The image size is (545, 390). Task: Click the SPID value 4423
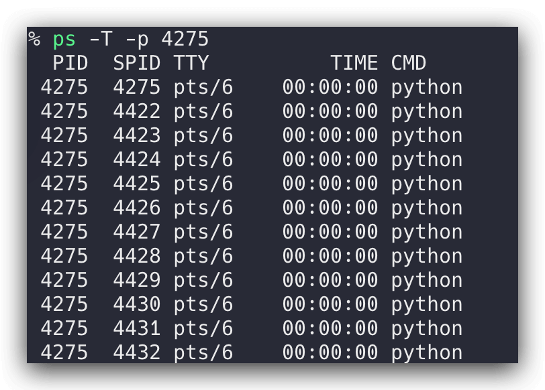137,136
